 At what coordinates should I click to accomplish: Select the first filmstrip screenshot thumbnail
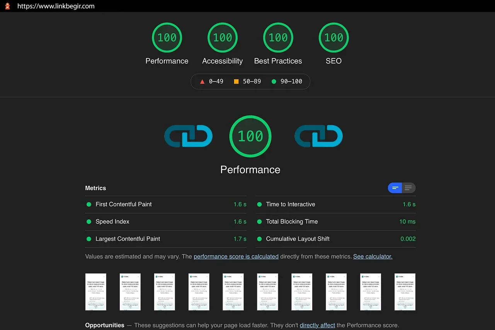(96, 292)
